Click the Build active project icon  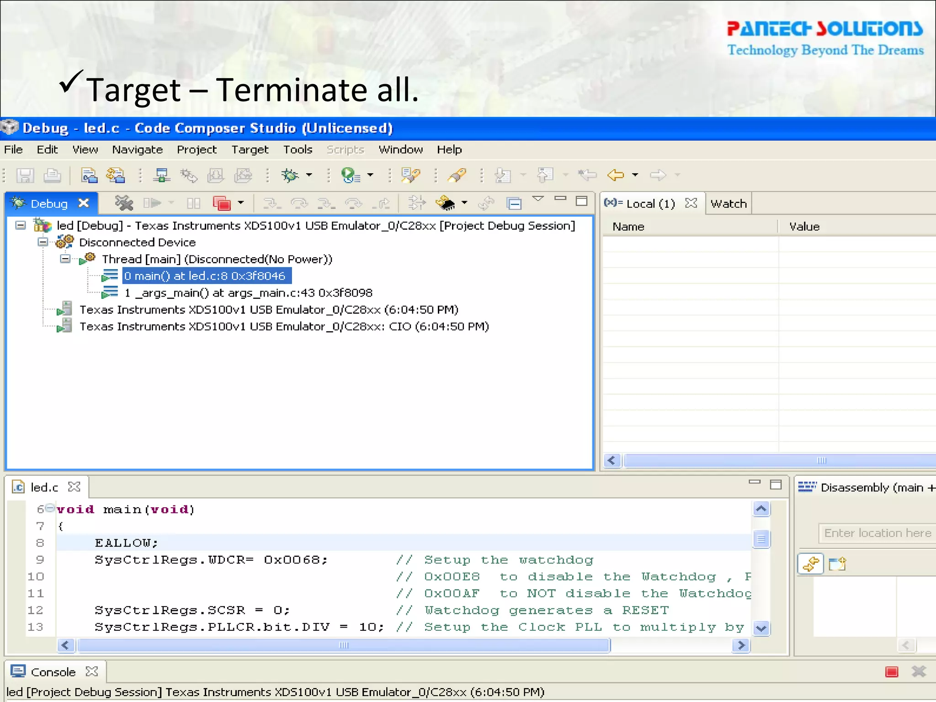pyautogui.click(x=89, y=175)
